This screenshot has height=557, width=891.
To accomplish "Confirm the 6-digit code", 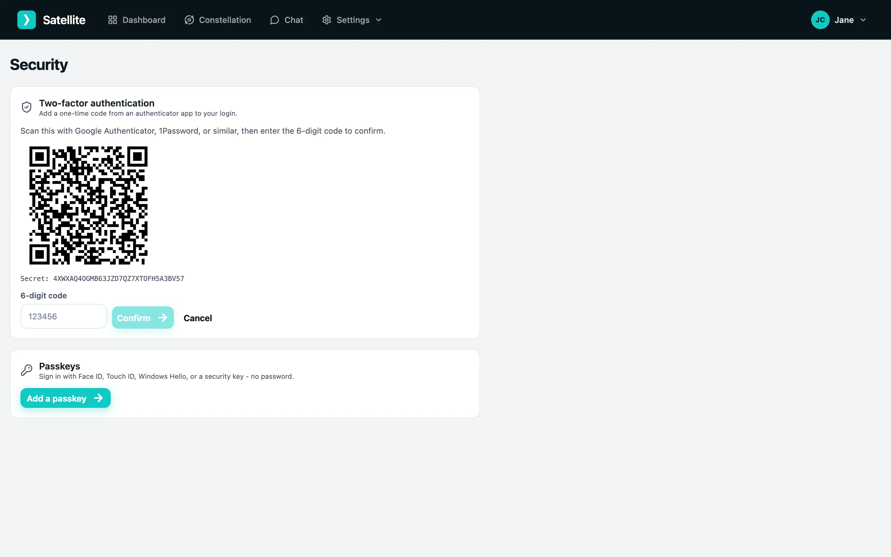I will click(x=143, y=317).
